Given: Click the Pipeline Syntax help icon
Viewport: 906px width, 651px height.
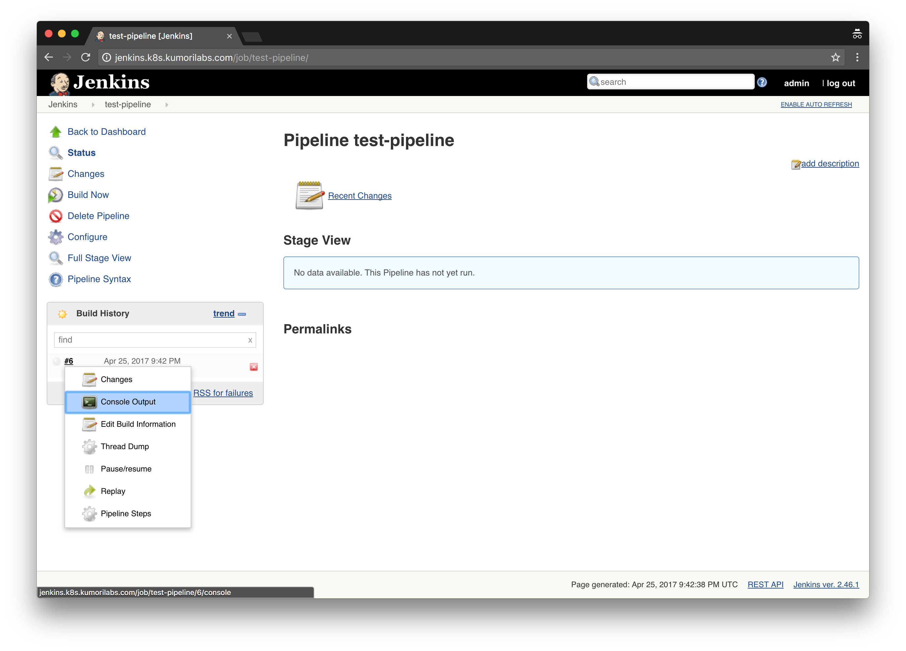Looking at the screenshot, I should [56, 279].
